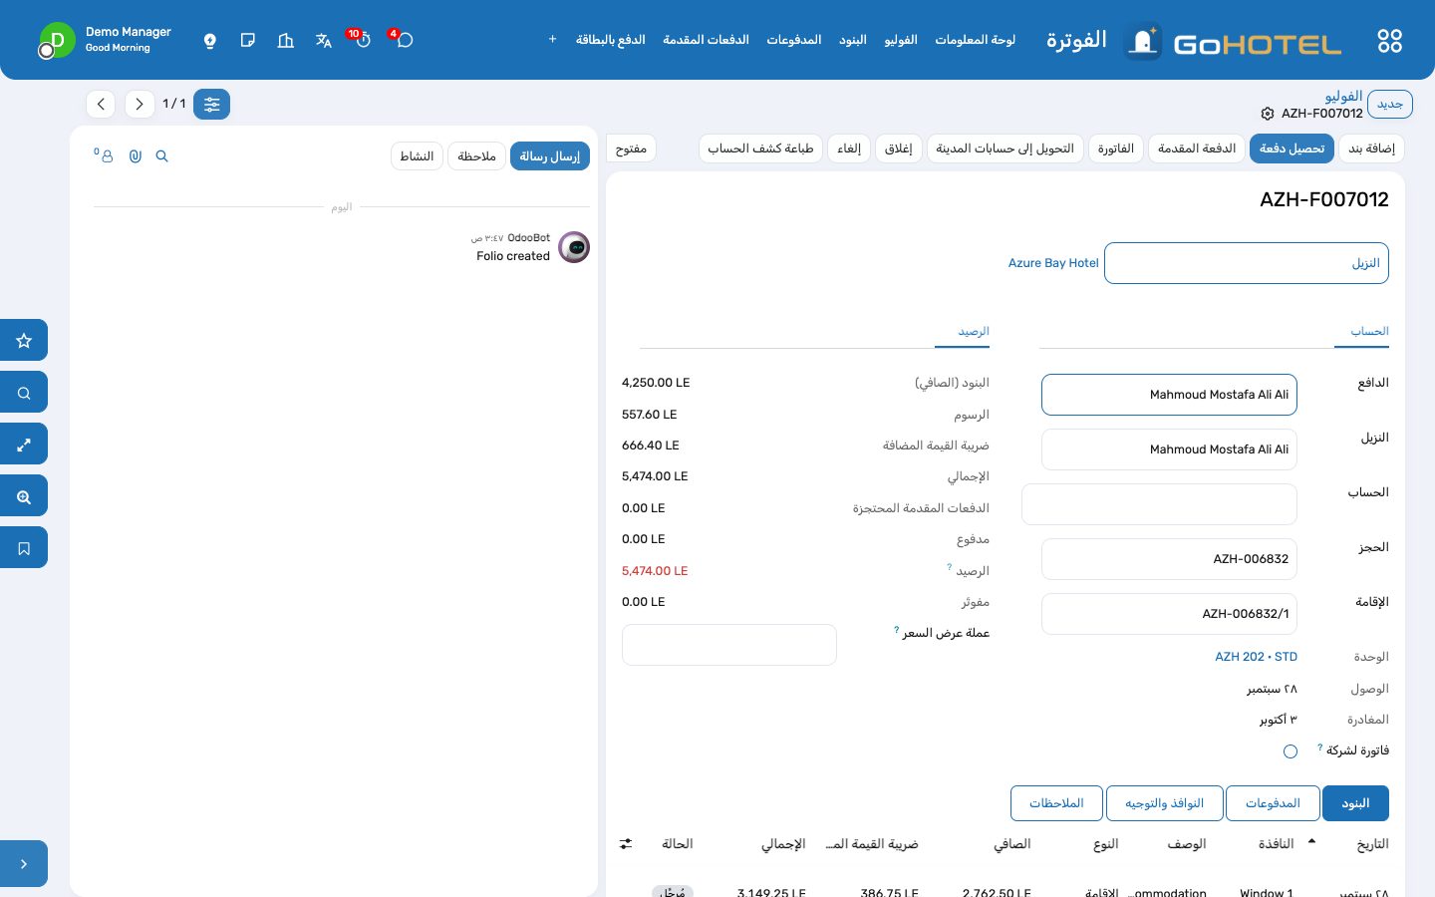
Task: Click the collect payment button
Action: click(1291, 149)
